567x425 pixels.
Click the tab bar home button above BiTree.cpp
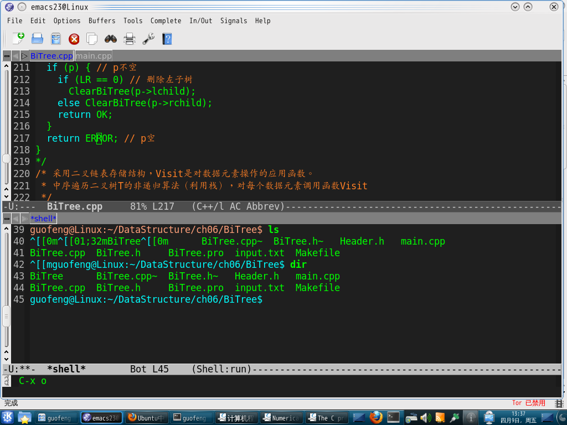(7, 56)
